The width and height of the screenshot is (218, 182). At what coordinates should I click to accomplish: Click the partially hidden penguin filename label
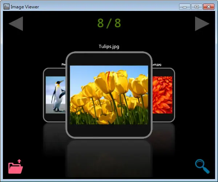63,64
